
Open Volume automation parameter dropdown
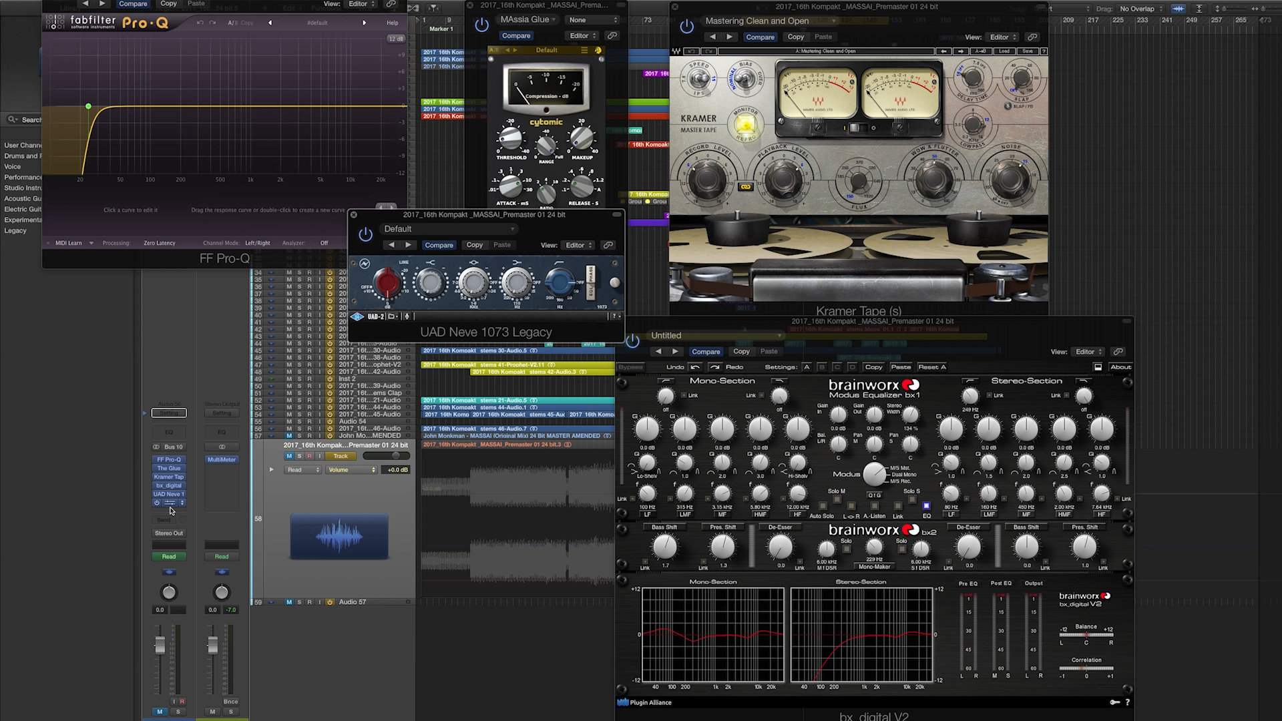pos(352,470)
